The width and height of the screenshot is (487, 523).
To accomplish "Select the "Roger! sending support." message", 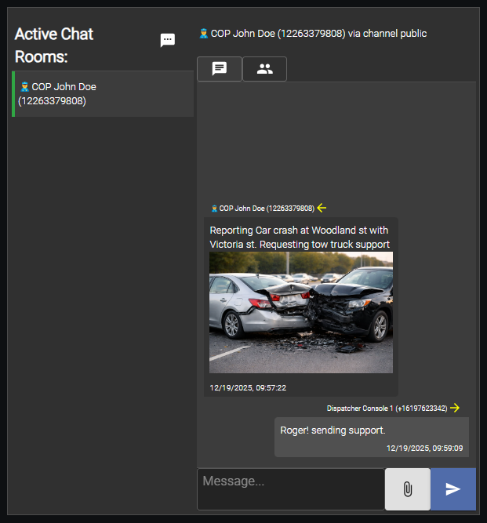I will pos(333,430).
